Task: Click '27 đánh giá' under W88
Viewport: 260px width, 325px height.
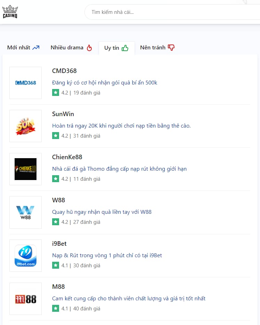Action: 87,222
